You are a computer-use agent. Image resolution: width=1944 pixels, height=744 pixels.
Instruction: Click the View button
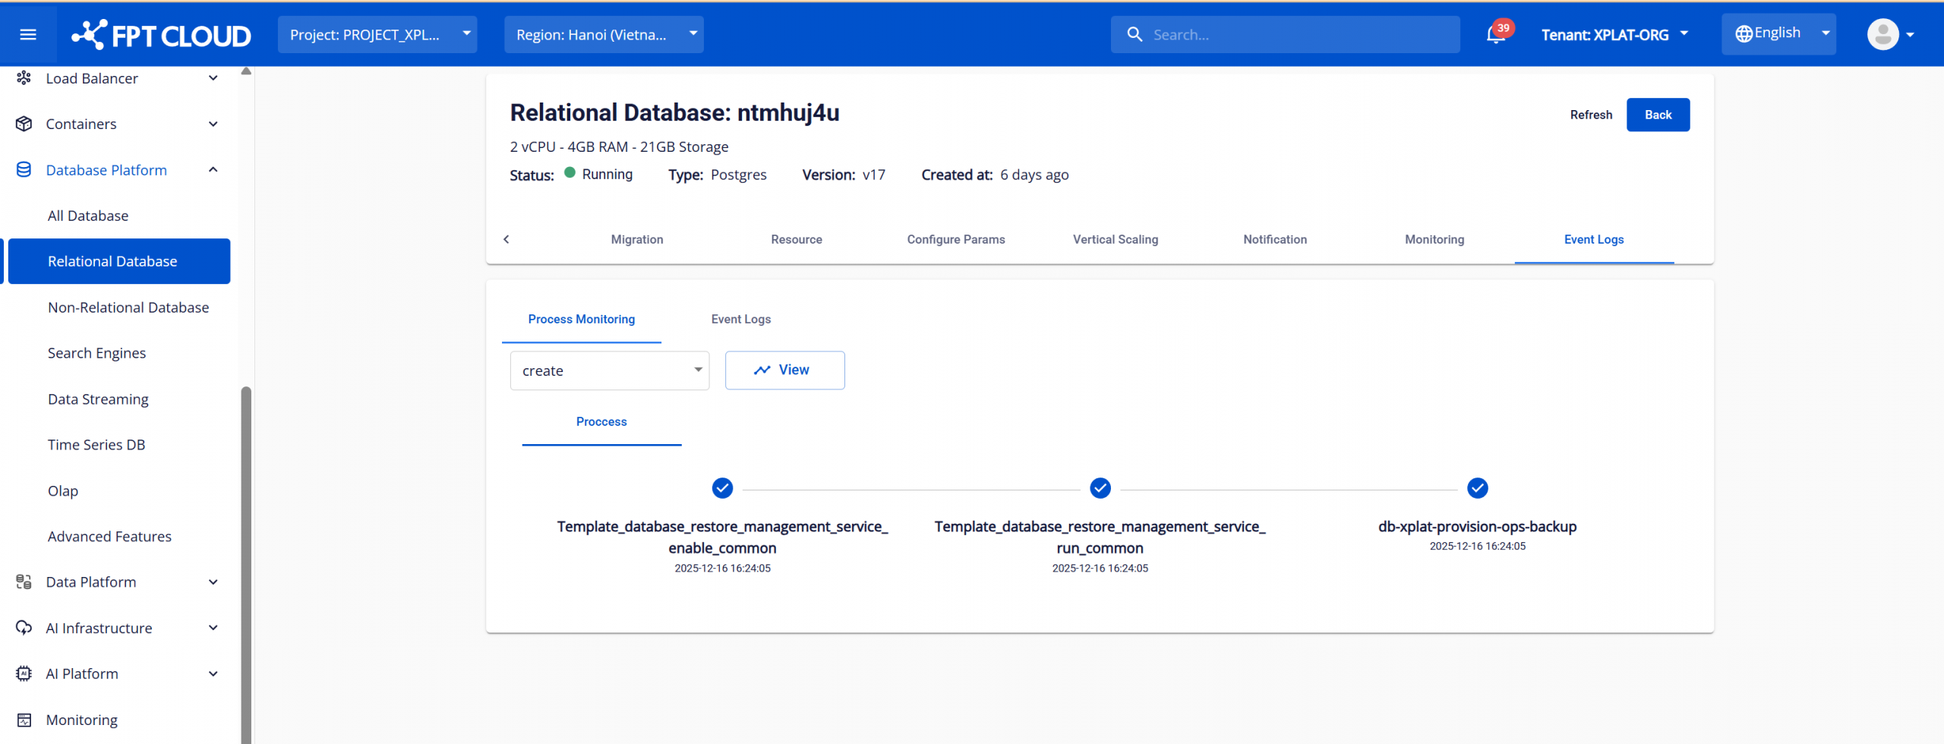coord(784,370)
